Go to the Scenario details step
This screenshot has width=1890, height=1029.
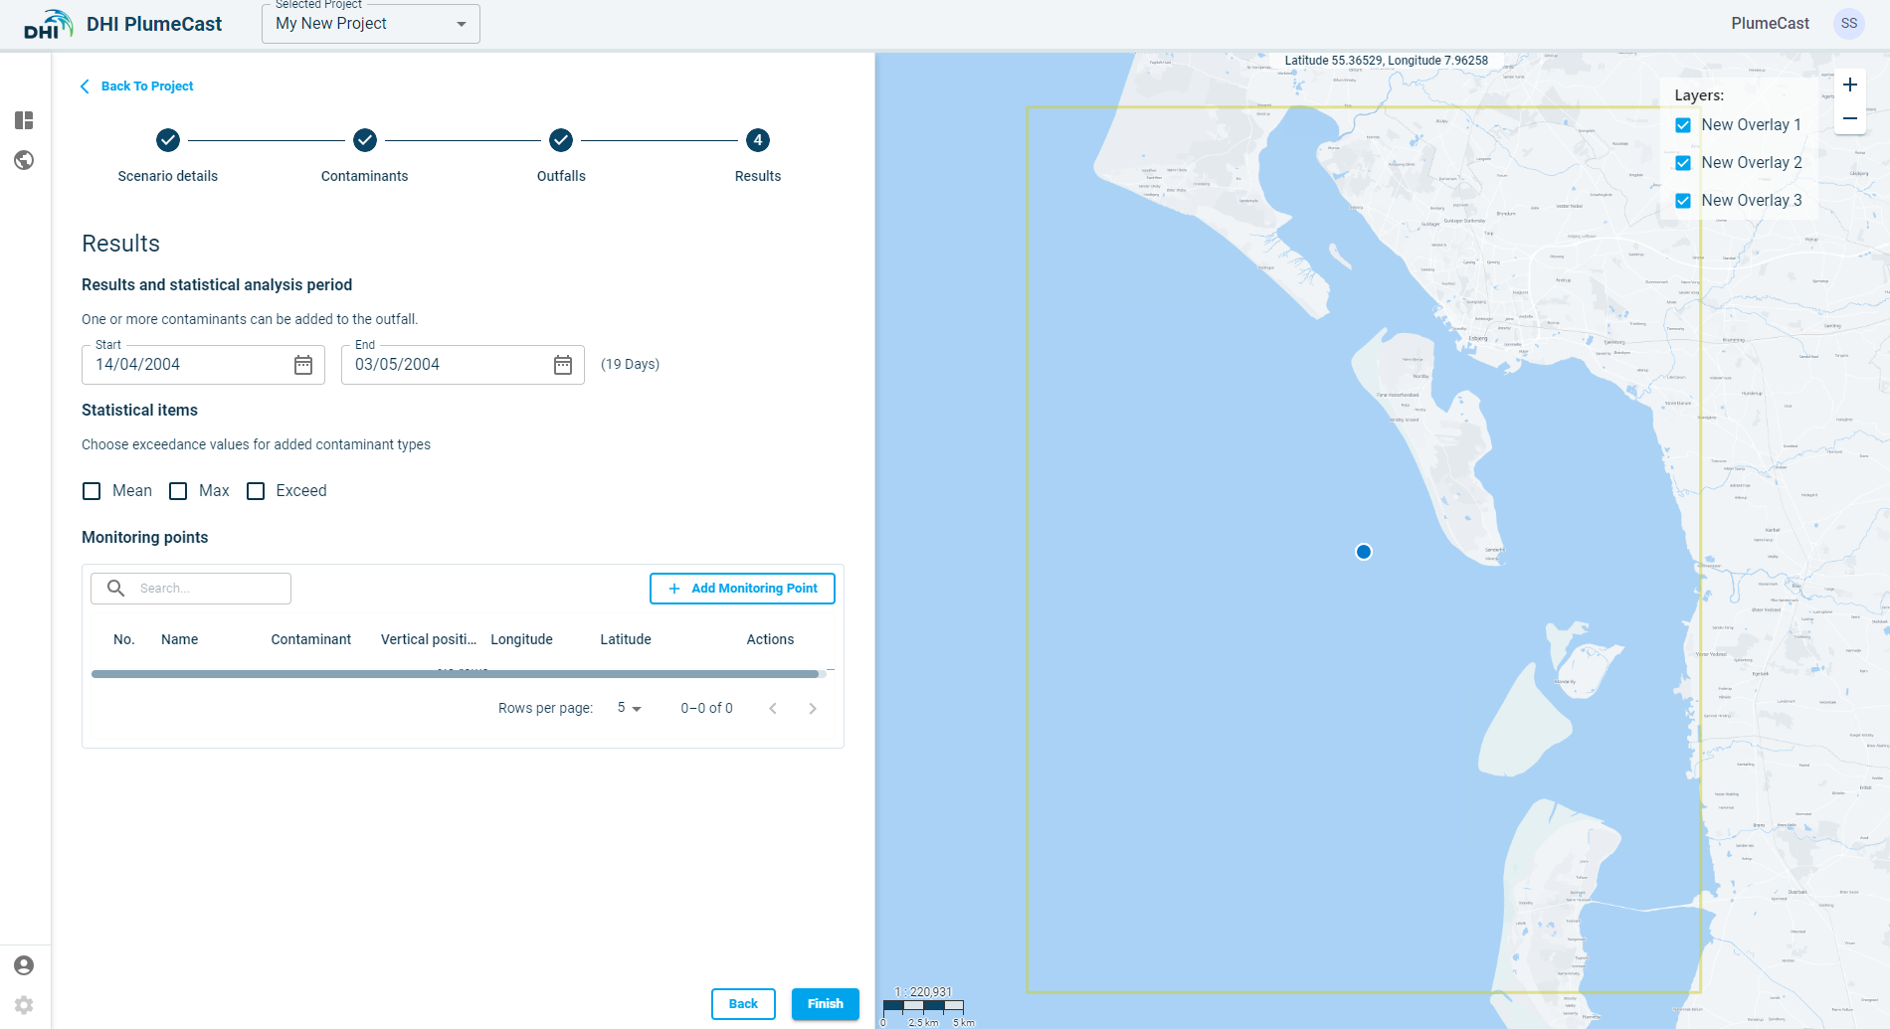tap(168, 140)
